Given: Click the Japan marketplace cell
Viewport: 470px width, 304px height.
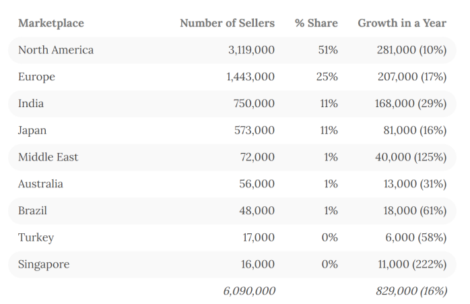Looking at the screenshot, I should coord(32,130).
